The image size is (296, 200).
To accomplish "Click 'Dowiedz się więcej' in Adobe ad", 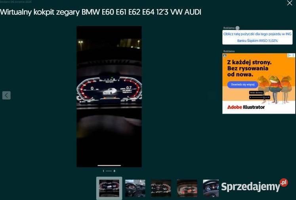I will (243, 85).
